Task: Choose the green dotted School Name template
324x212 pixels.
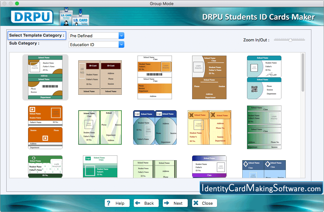Action: [45, 167]
